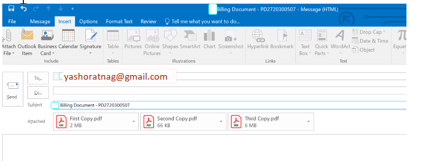Send the email

pyautogui.click(x=13, y=89)
